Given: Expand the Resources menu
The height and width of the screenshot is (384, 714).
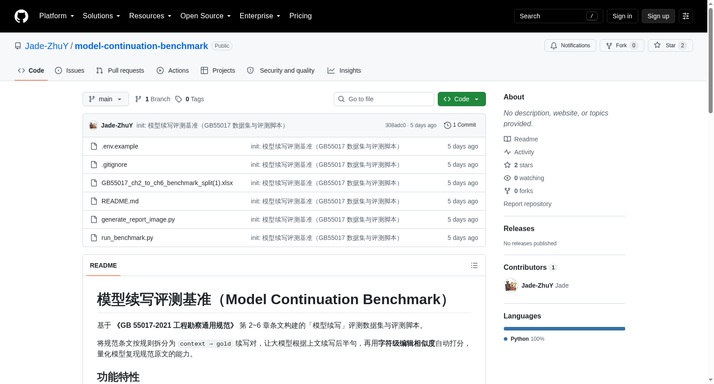Looking at the screenshot, I should (150, 16).
